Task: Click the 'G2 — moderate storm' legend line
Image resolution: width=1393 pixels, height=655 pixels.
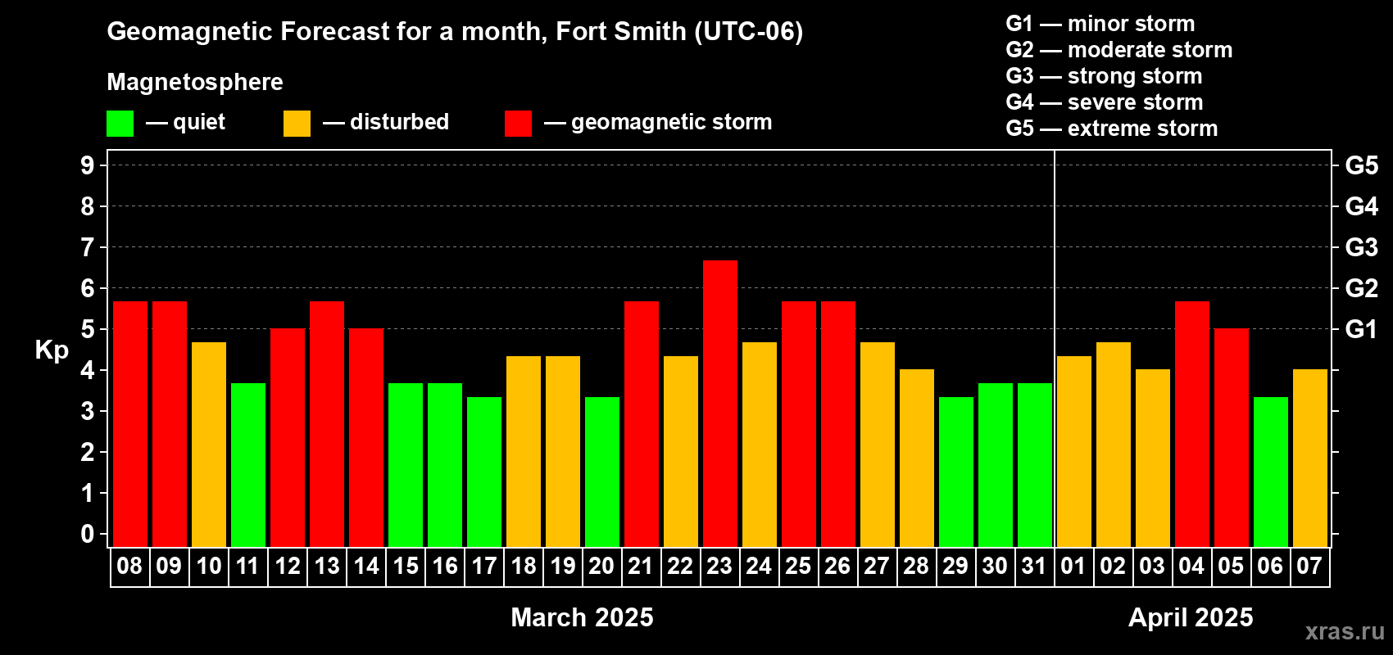Action: point(1119,50)
